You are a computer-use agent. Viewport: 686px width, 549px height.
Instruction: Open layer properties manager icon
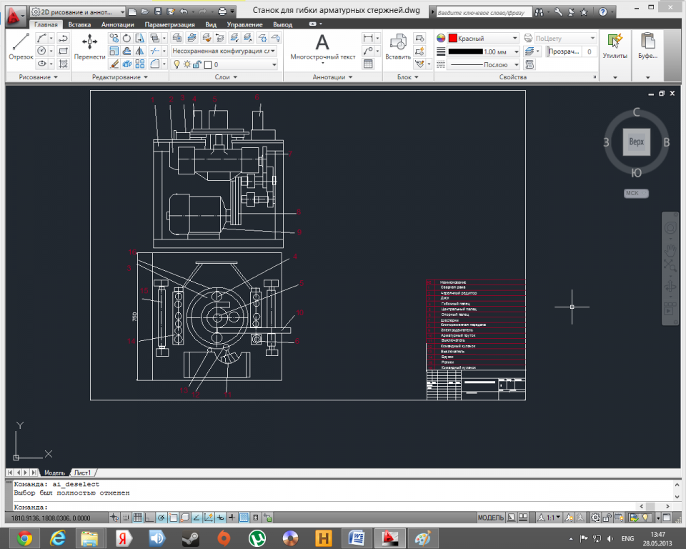tap(177, 38)
